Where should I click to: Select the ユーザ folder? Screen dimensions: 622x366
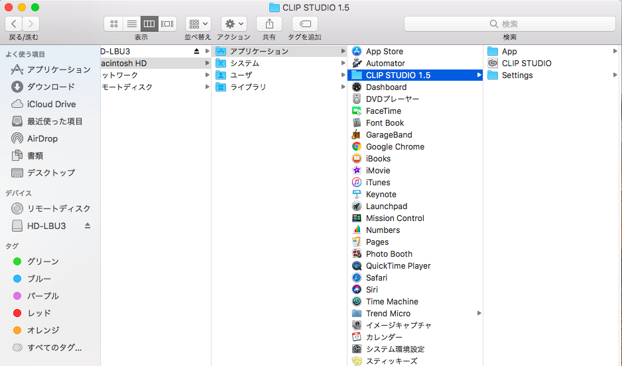280,75
